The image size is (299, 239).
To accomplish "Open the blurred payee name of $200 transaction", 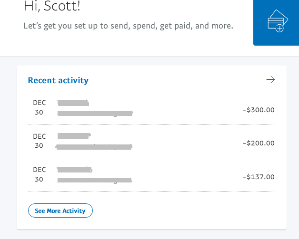I will [73, 136].
